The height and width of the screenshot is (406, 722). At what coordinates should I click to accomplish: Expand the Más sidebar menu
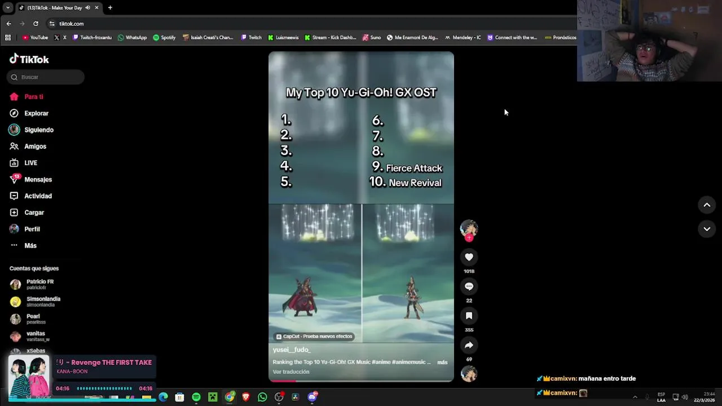point(23,246)
